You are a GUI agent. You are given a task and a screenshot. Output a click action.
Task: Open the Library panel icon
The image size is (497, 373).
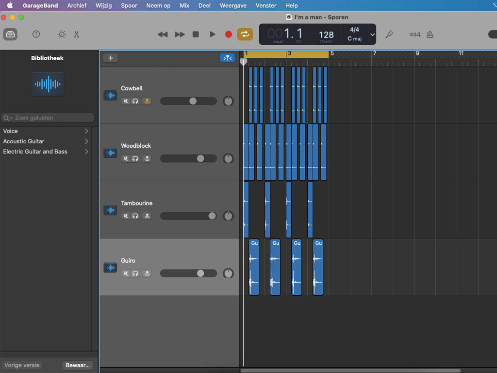pos(10,34)
